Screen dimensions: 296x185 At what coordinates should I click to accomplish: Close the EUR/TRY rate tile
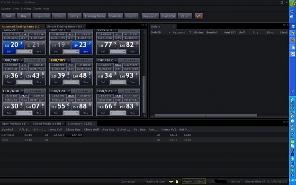pos(91,60)
